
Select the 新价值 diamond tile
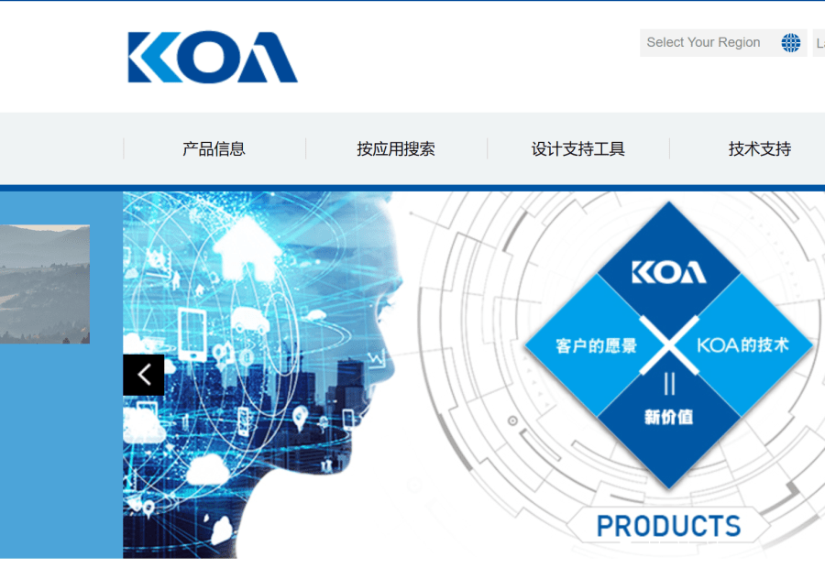pos(669,417)
